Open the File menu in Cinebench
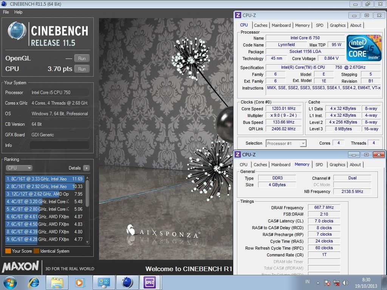The width and height of the screenshot is (387, 290). [6, 12]
